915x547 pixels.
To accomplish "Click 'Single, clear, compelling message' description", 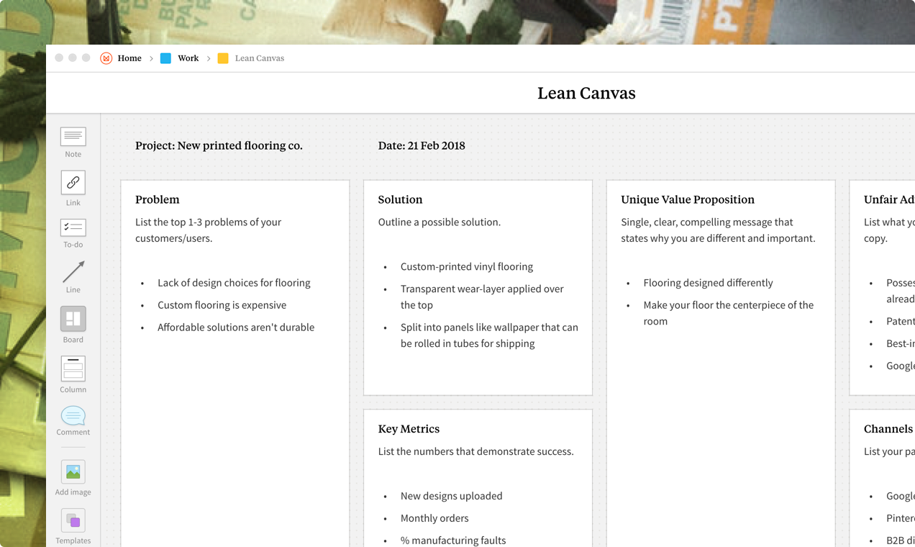I will point(718,230).
